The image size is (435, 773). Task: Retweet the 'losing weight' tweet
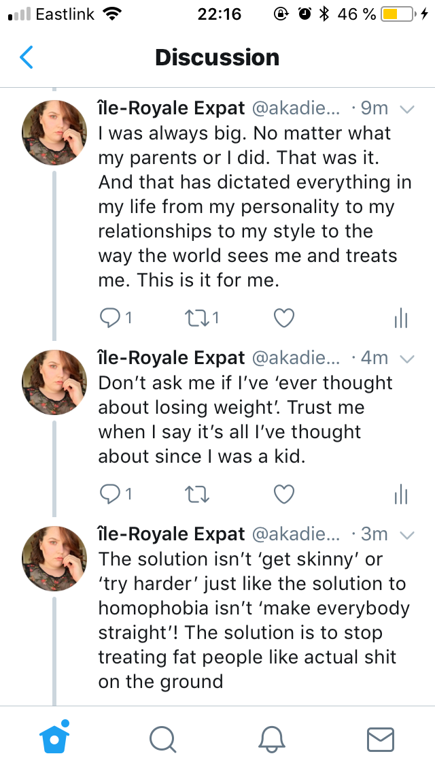(x=196, y=494)
